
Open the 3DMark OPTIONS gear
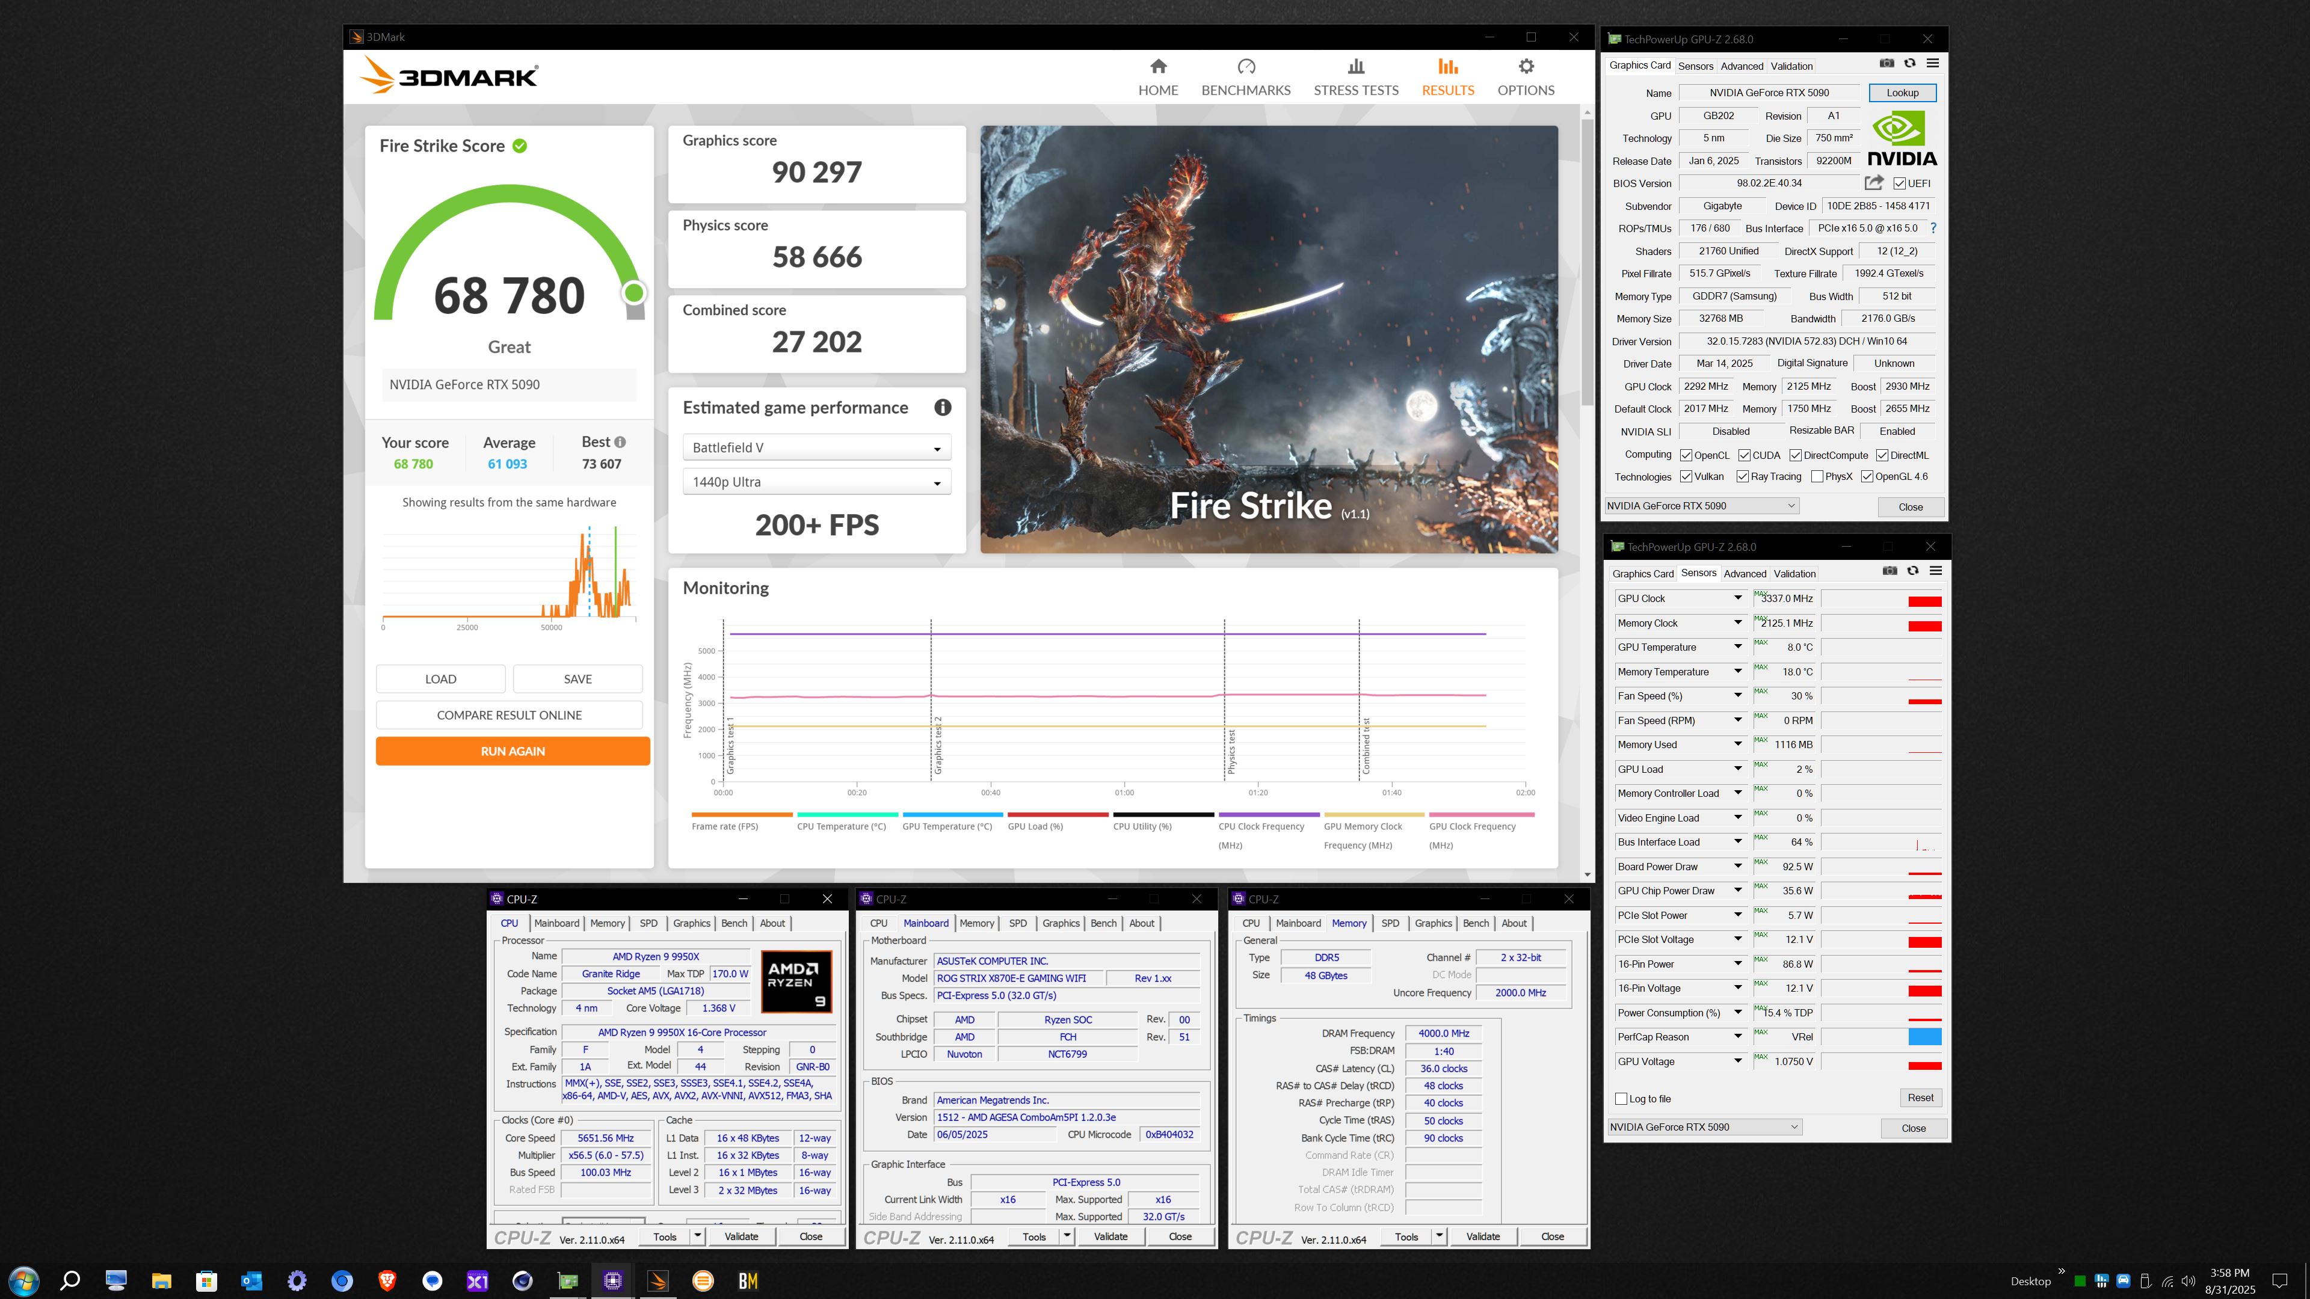click(x=1526, y=78)
